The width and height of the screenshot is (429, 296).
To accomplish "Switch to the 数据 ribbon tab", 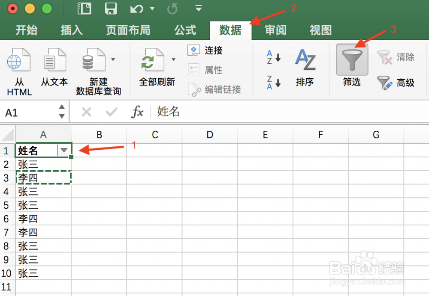I will (x=230, y=30).
